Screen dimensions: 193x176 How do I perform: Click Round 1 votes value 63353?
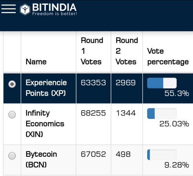tap(93, 83)
